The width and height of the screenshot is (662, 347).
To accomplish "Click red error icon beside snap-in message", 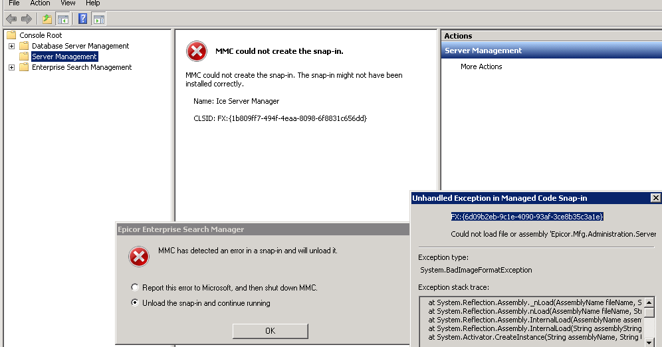I will (x=197, y=51).
